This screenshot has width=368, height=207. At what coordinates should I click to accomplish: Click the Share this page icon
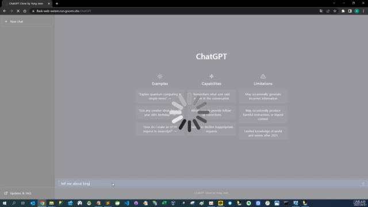click(x=328, y=11)
